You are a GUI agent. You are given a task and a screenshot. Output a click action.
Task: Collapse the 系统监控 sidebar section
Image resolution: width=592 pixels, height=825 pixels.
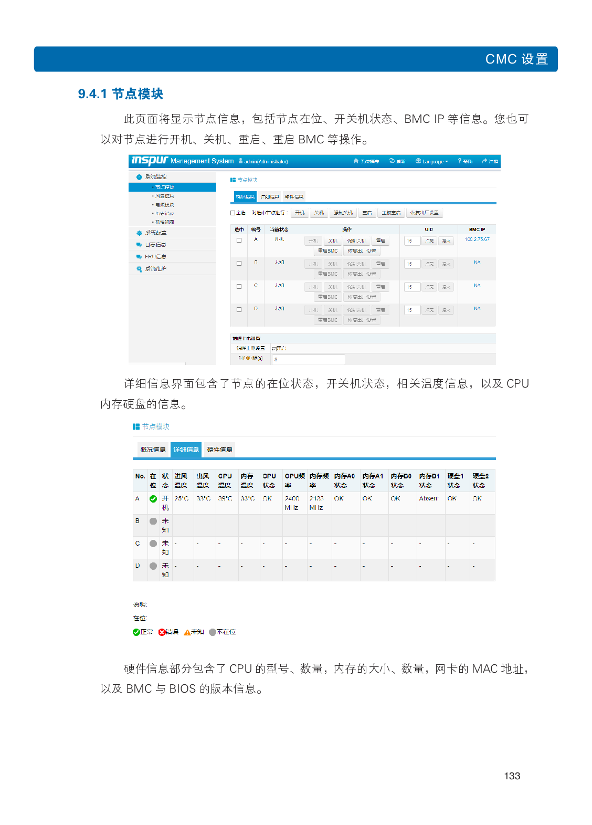pos(155,177)
